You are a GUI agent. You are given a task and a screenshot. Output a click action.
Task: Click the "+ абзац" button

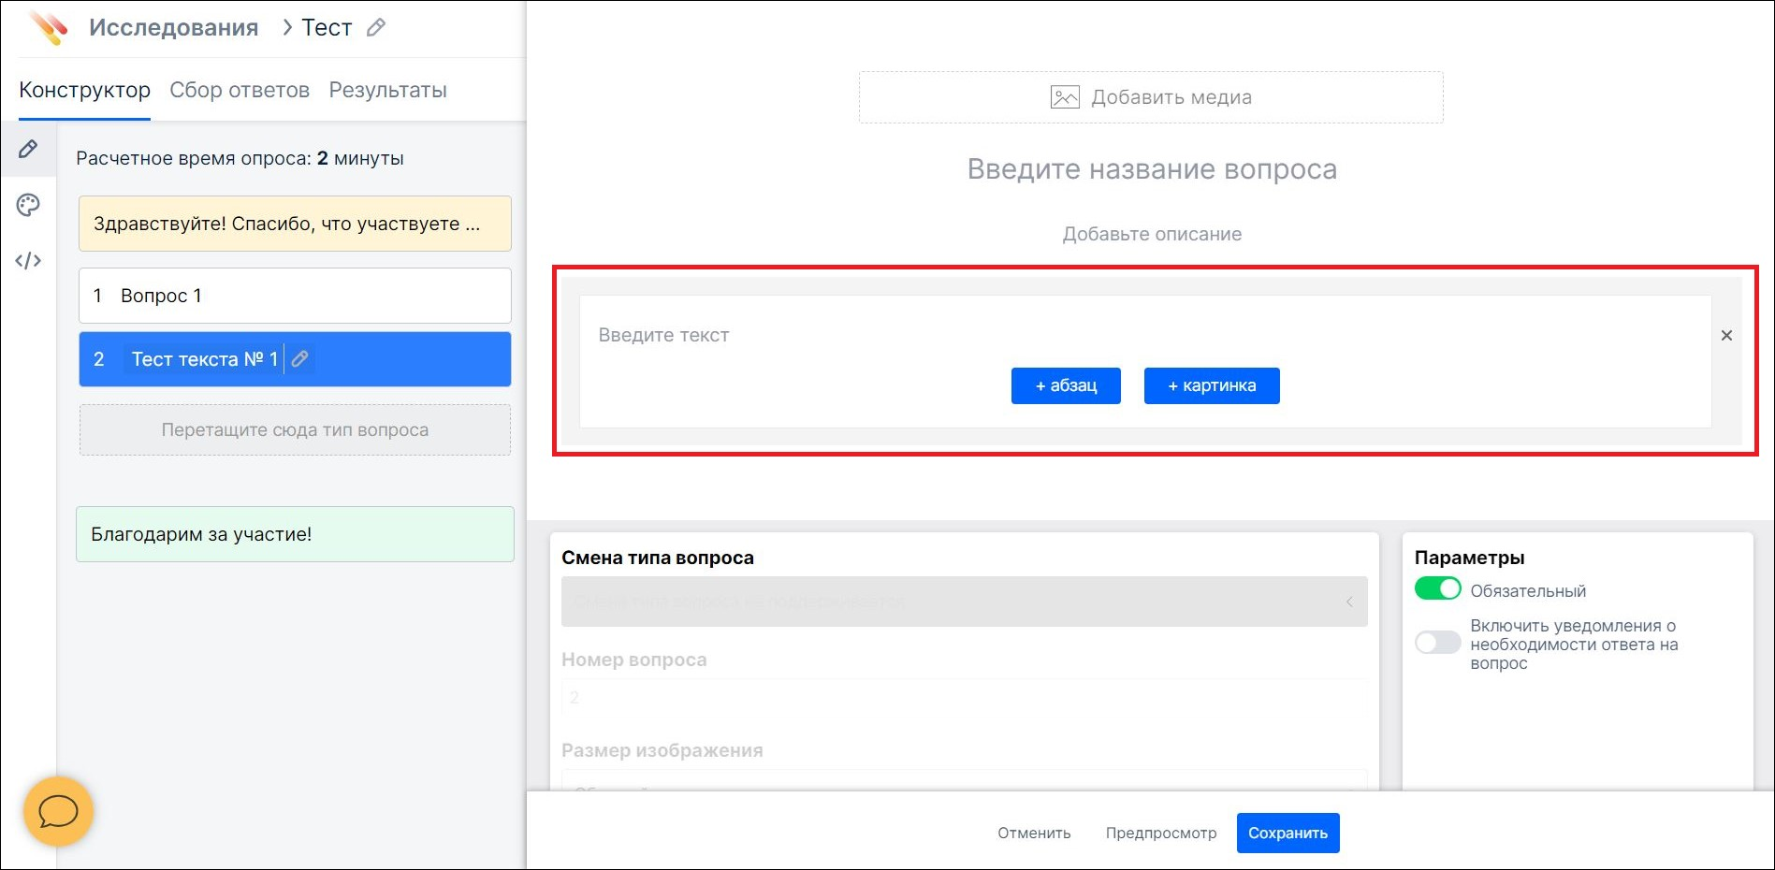(1065, 385)
